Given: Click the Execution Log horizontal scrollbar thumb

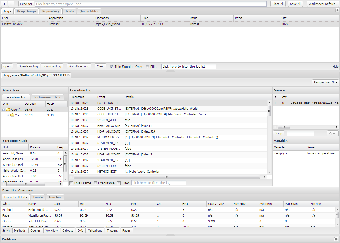Looking at the screenshot, I should tap(166, 177).
